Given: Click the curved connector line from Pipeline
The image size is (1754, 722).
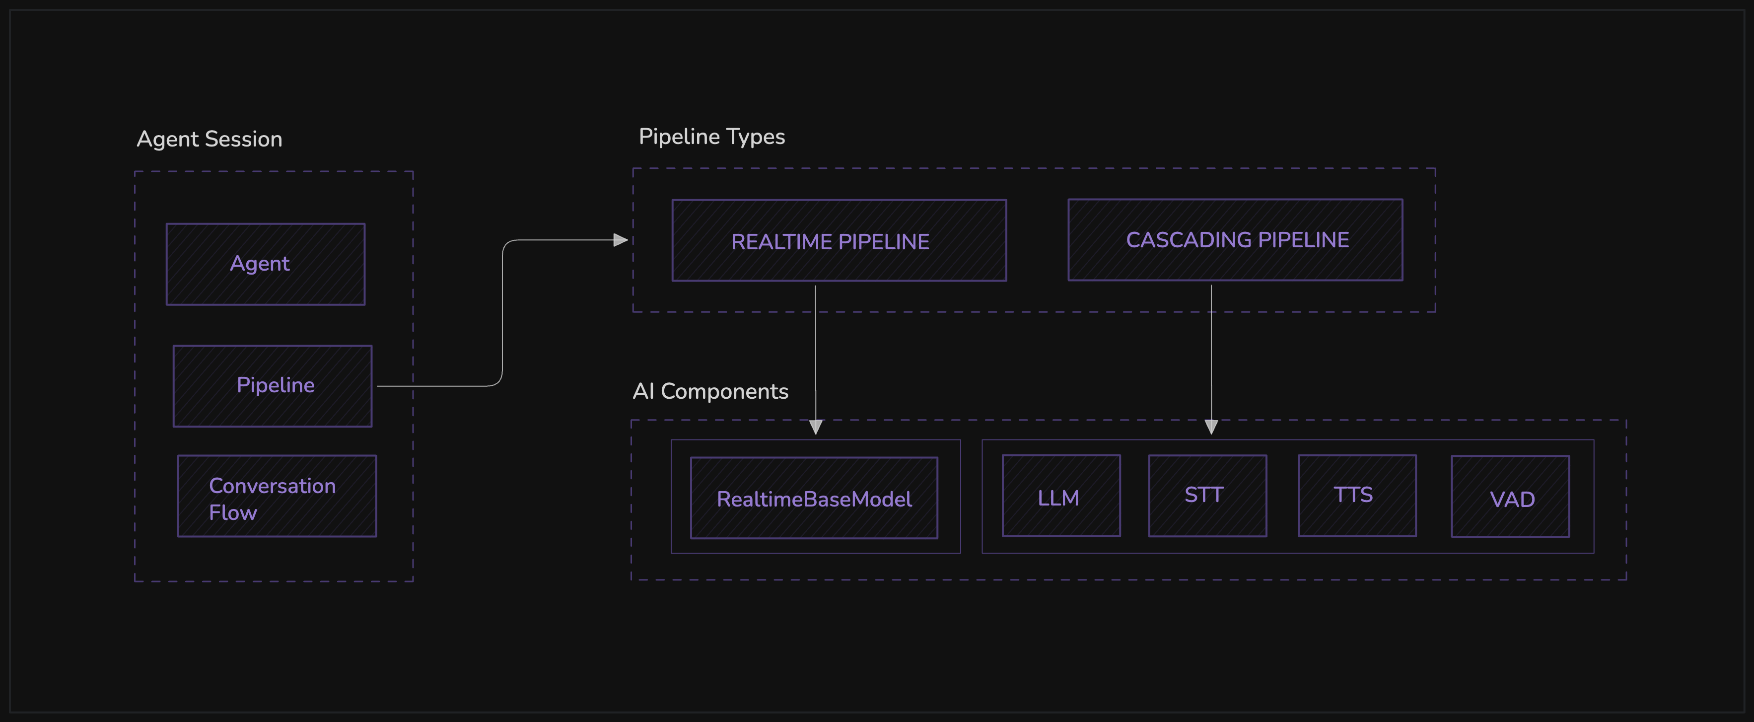Looking at the screenshot, I should pyautogui.click(x=502, y=313).
